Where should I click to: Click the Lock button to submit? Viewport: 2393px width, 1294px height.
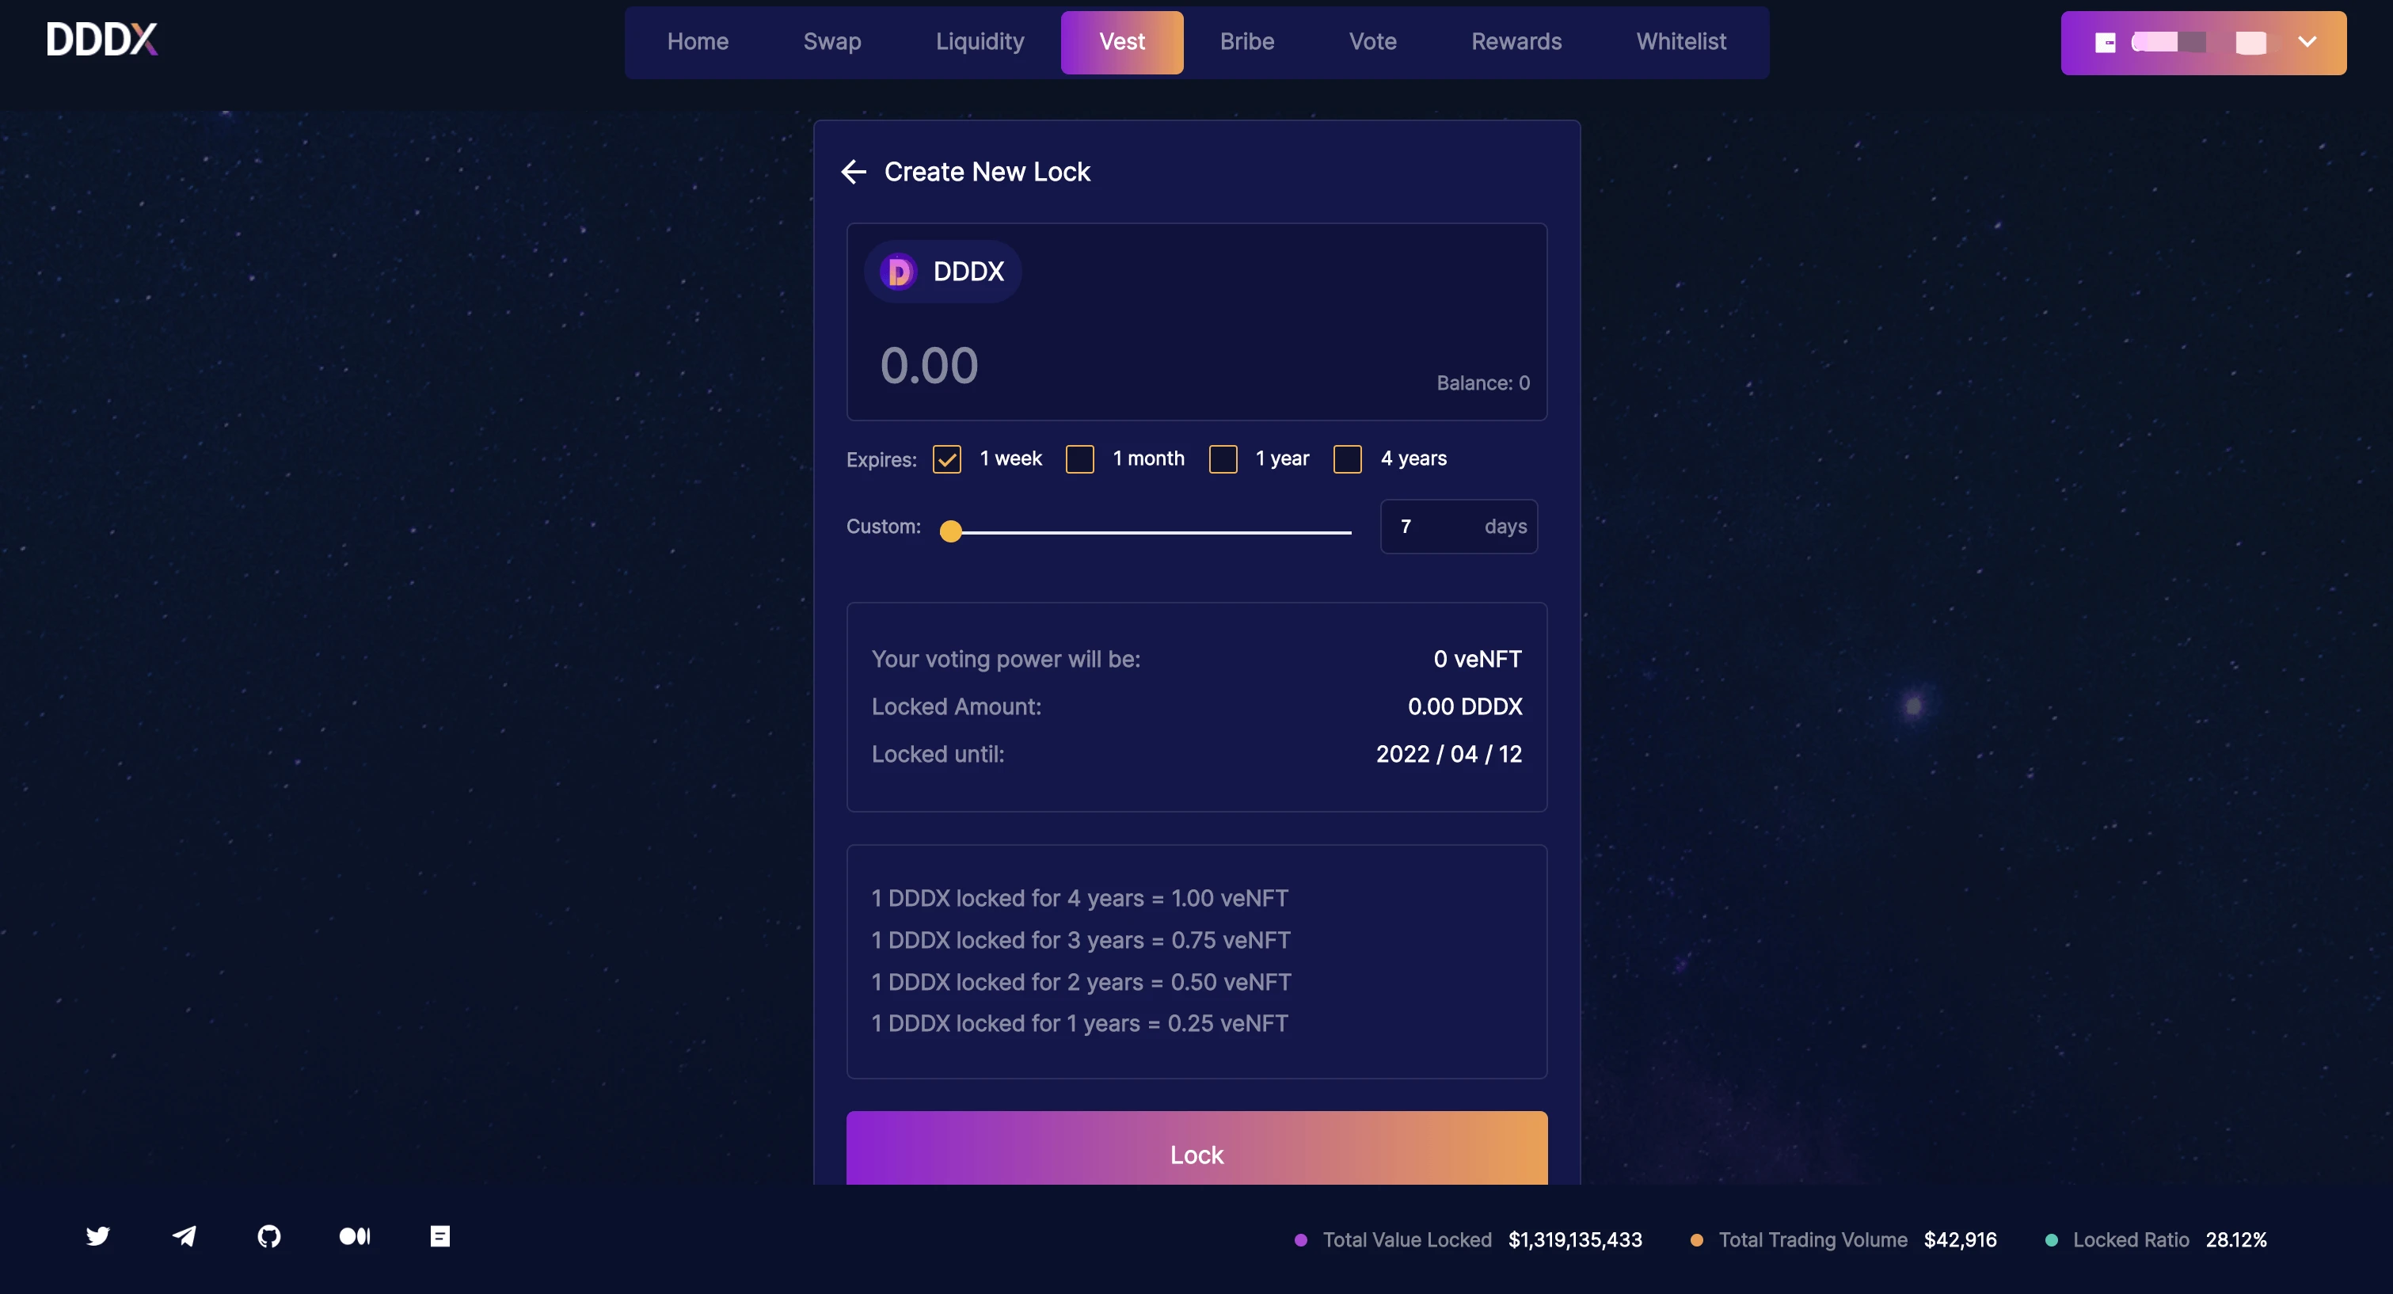point(1196,1154)
